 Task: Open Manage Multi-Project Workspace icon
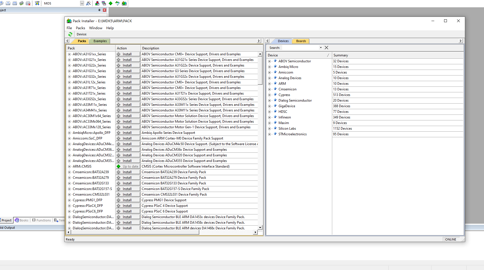click(x=104, y=3)
